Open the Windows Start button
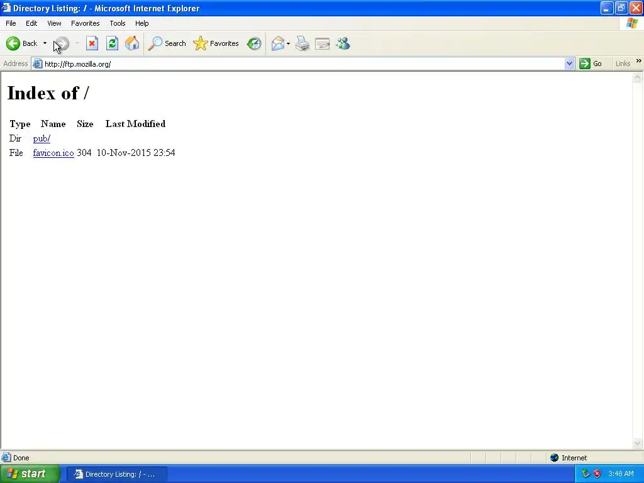This screenshot has height=483, width=644. 30,474
